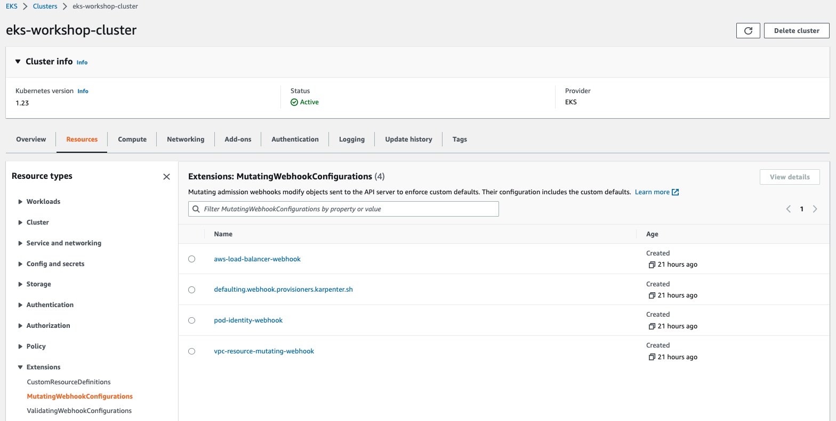Viewport: 836px width, 421px height.
Task: Click copy icon for aws-load-balancer-webhook age
Action: [651, 265]
